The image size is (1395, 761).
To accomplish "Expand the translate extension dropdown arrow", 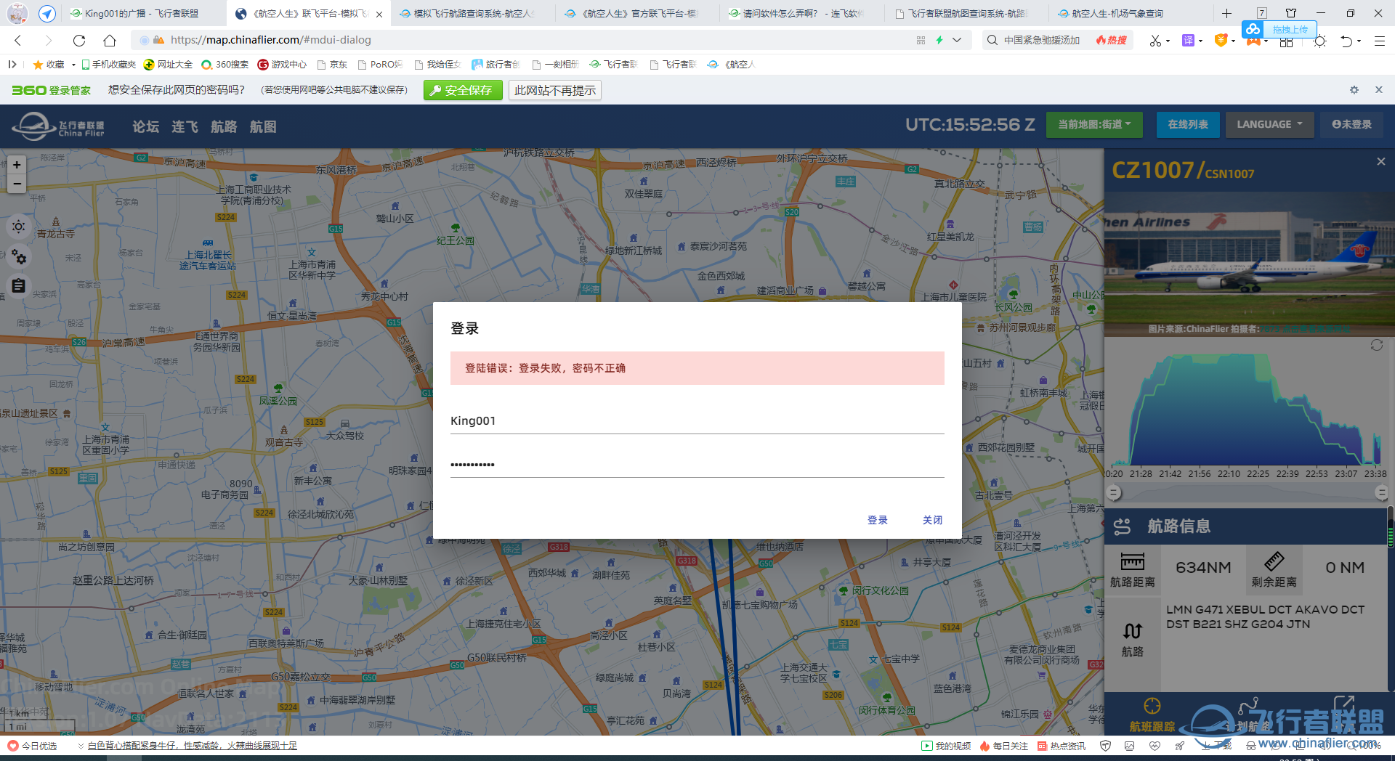I will pos(1200,41).
